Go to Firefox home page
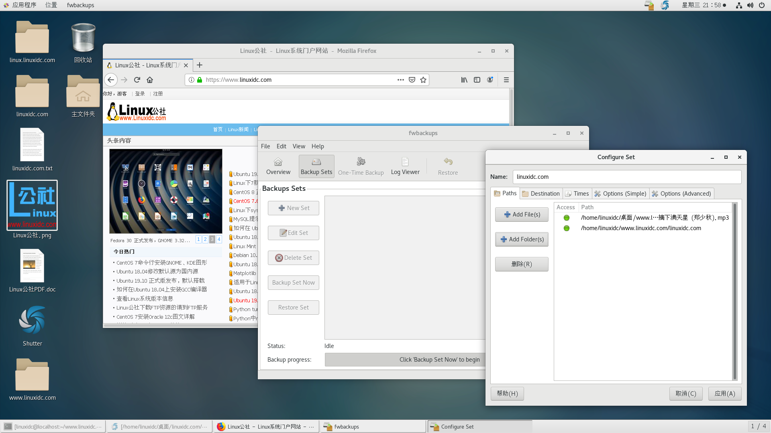This screenshot has height=433, width=771. point(150,80)
